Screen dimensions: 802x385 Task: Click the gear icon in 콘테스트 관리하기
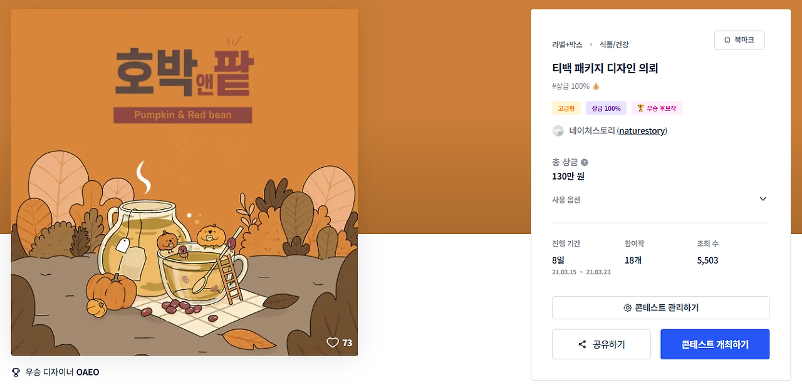point(627,308)
